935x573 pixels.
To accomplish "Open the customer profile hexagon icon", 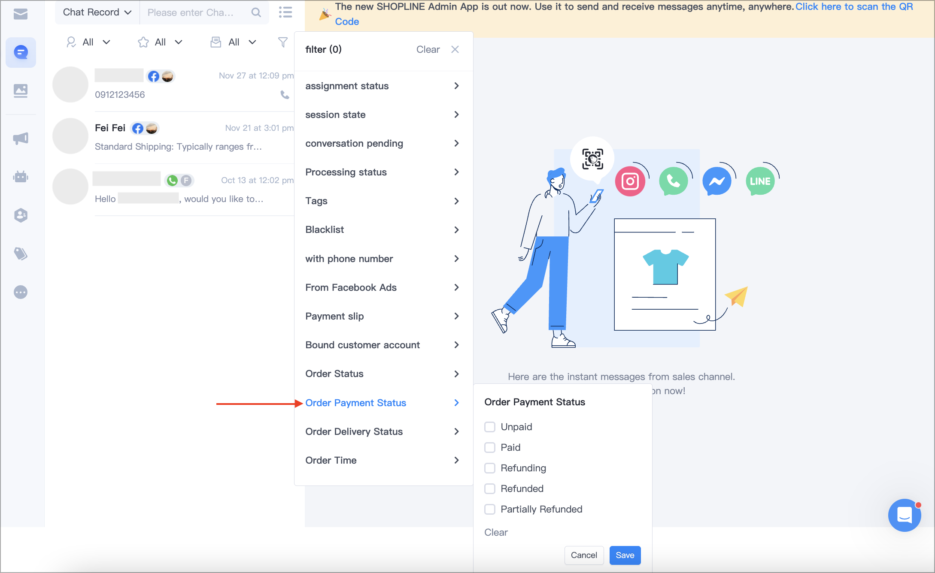I will point(21,215).
